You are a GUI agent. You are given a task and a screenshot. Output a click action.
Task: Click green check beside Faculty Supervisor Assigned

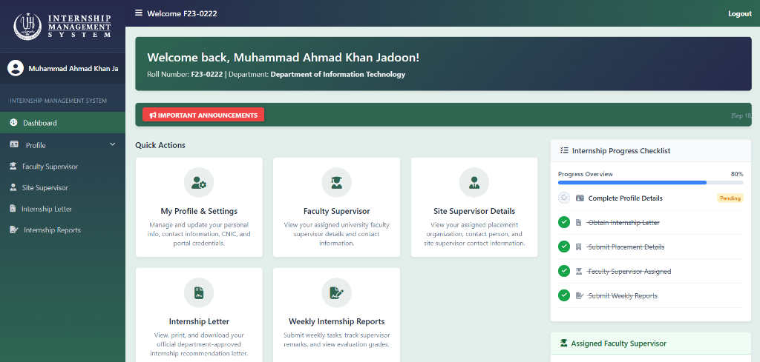tap(564, 271)
